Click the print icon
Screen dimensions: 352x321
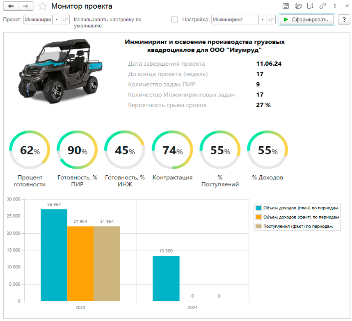click(x=298, y=6)
